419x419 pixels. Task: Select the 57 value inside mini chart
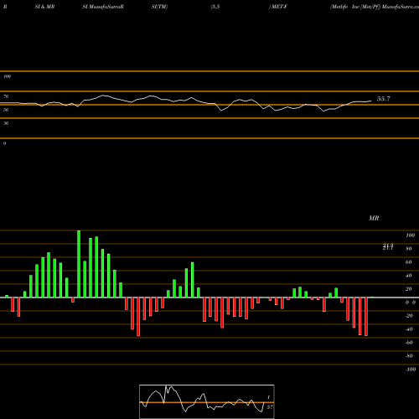pos(270,407)
